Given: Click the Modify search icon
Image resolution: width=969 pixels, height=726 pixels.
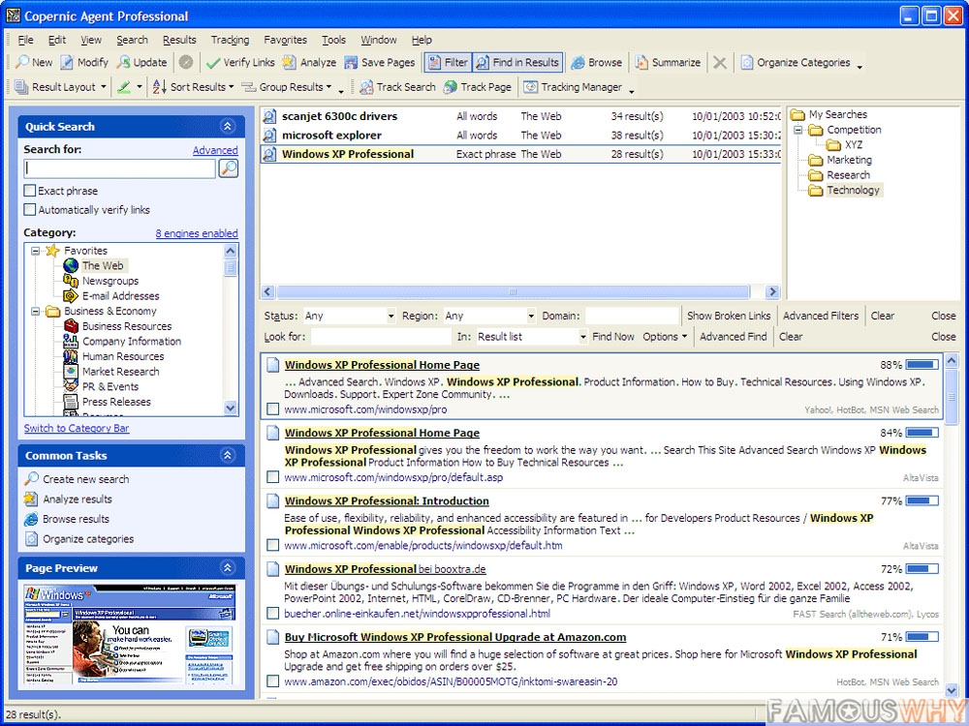Looking at the screenshot, I should [67, 62].
